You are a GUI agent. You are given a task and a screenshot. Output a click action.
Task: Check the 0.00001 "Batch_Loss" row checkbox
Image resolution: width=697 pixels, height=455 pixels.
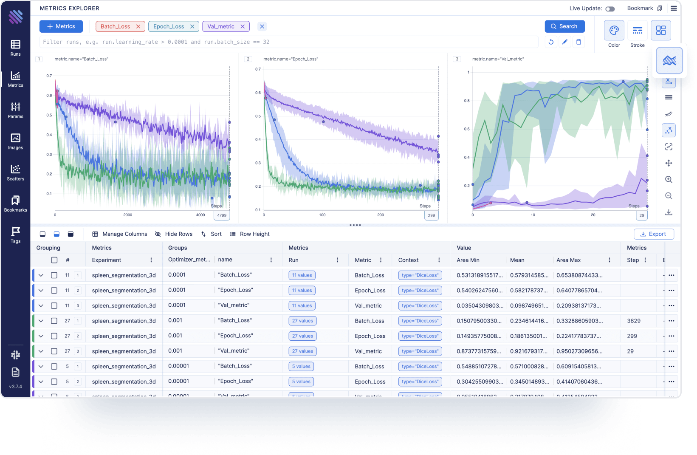coord(54,366)
